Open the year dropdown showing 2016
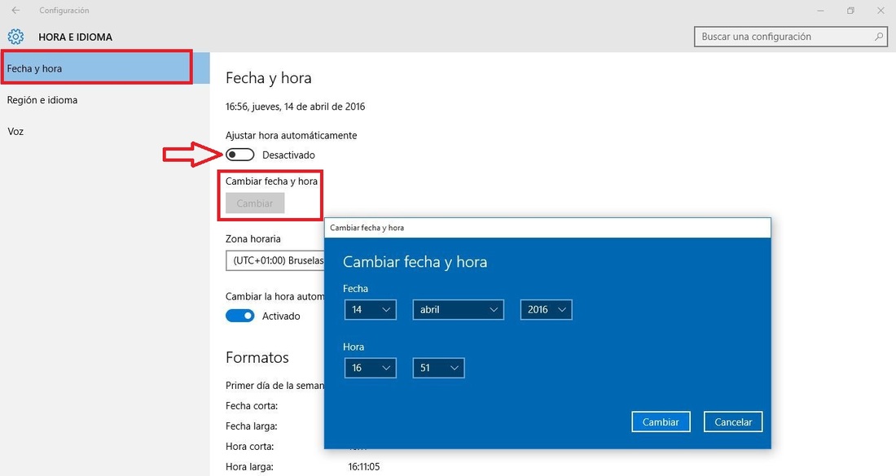Screen dimensions: 896x476 [x=546, y=309]
